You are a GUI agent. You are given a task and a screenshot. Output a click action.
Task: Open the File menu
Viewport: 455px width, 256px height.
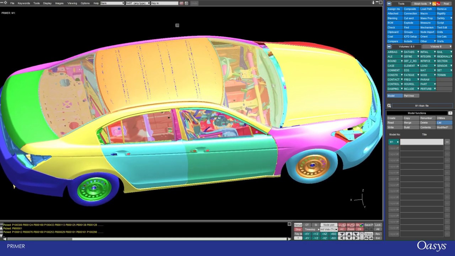(x=12, y=3)
